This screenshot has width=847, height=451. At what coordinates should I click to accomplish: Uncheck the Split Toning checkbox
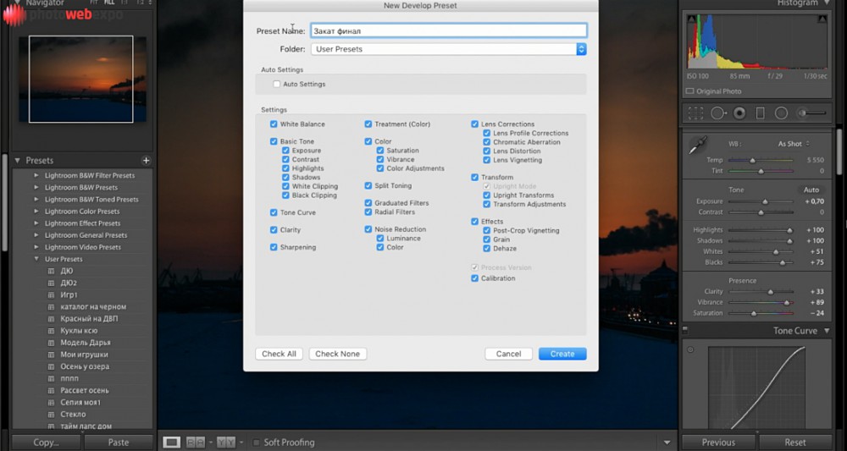coord(368,185)
